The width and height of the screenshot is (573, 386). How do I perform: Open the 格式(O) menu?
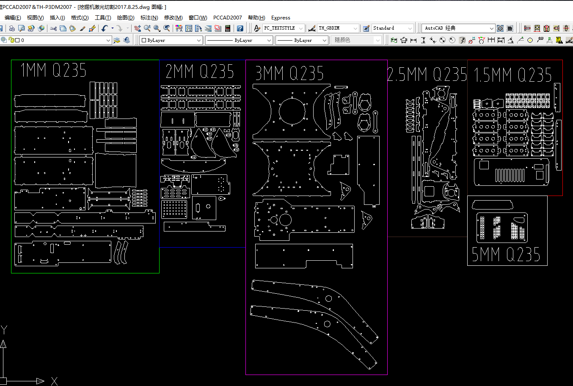pos(80,18)
